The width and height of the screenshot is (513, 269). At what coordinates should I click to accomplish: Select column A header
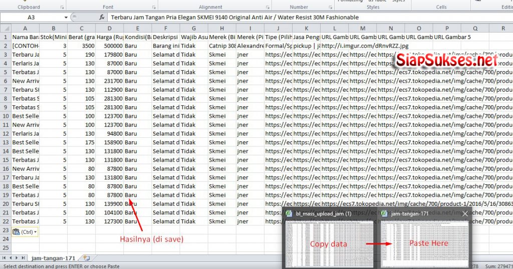[x=25, y=29]
